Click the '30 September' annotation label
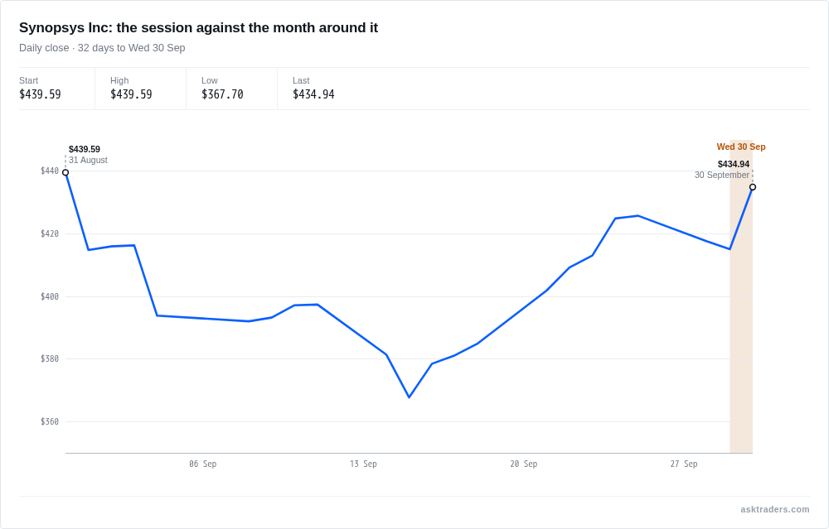Screen dimensions: 829x529 [x=722, y=175]
